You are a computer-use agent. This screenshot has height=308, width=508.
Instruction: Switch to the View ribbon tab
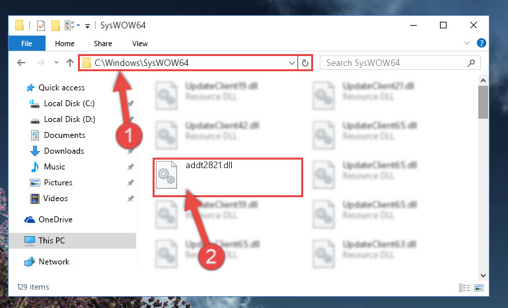coord(139,44)
